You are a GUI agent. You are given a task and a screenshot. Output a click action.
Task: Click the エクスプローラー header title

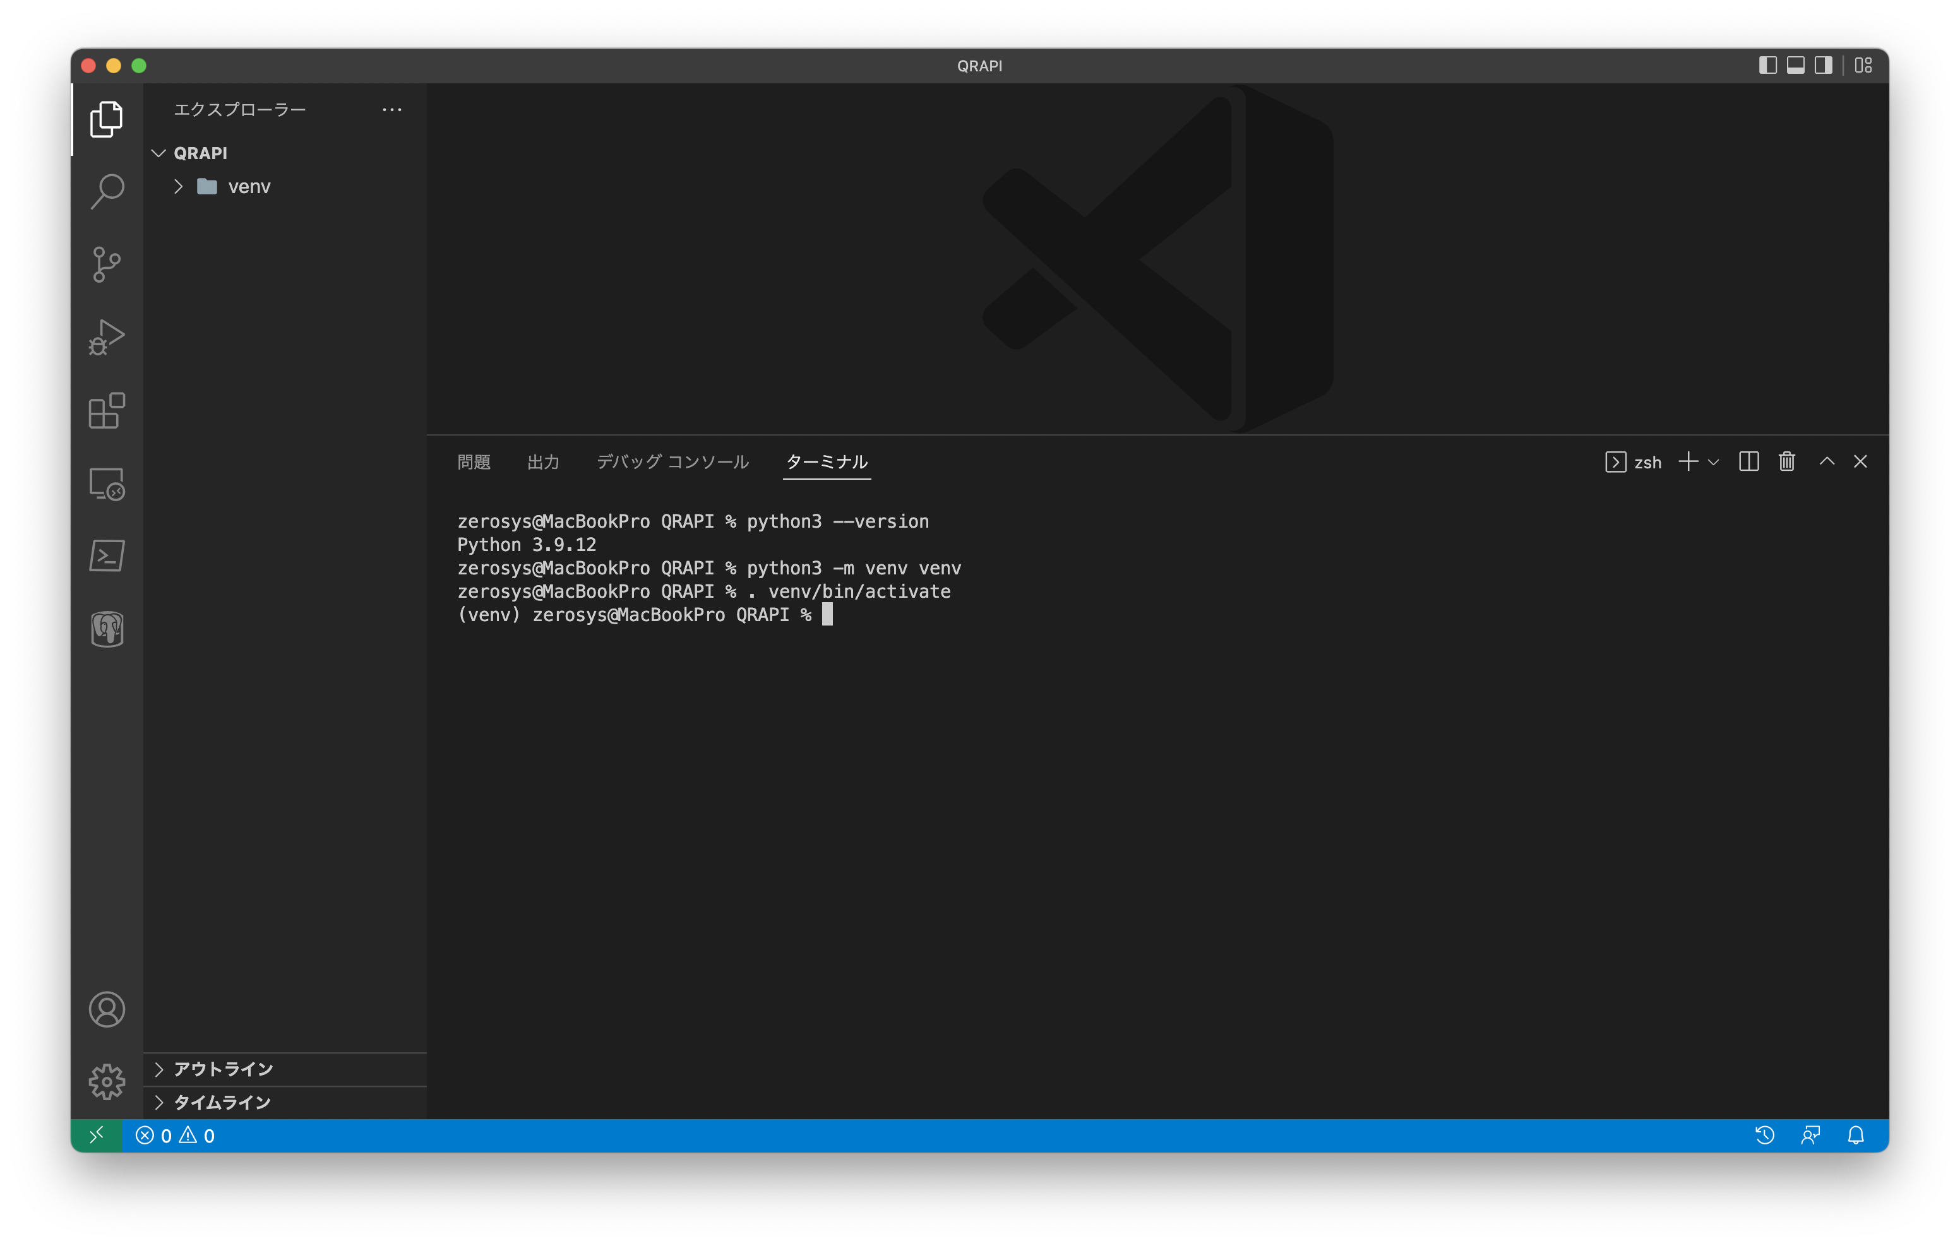click(x=240, y=109)
